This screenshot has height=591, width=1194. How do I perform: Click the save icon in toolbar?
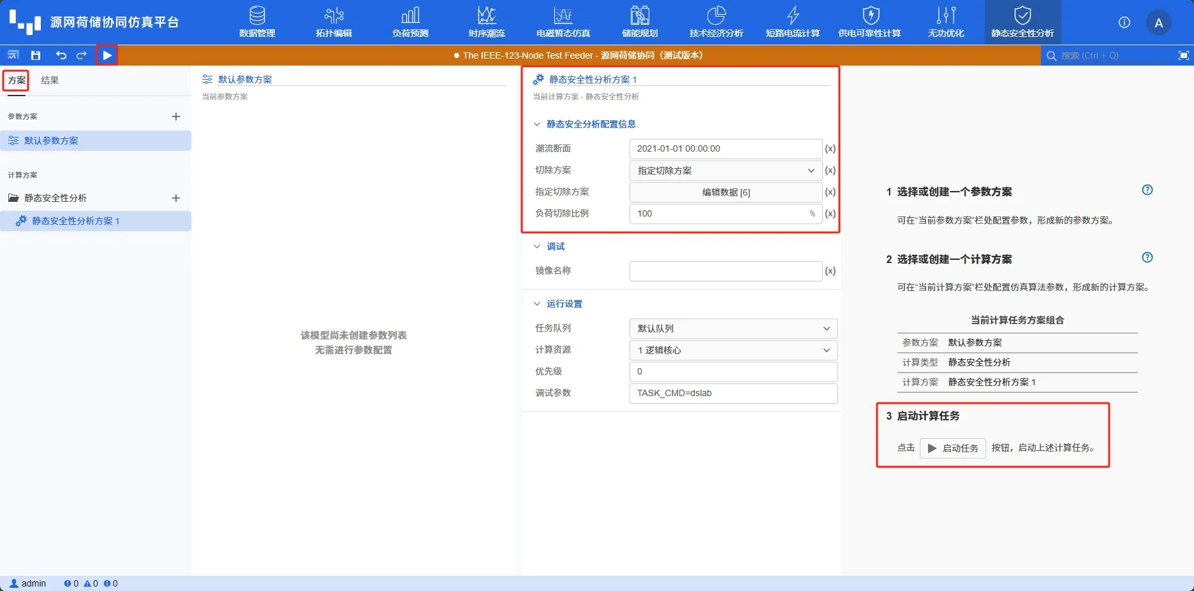36,55
